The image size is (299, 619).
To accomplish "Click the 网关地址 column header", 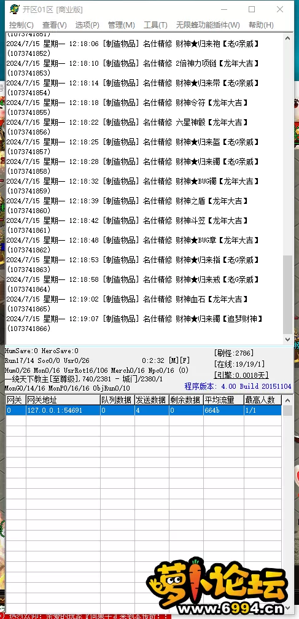I will pyautogui.click(x=63, y=400).
